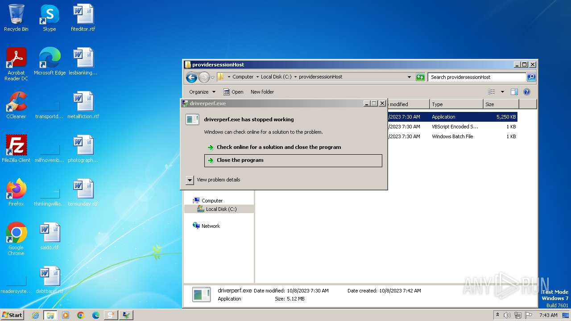Image resolution: width=571 pixels, height=321 pixels.
Task: Open the photograph rtf desktop file
Action: tap(83, 149)
